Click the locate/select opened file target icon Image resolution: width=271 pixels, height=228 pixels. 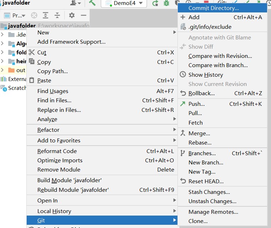point(34,15)
